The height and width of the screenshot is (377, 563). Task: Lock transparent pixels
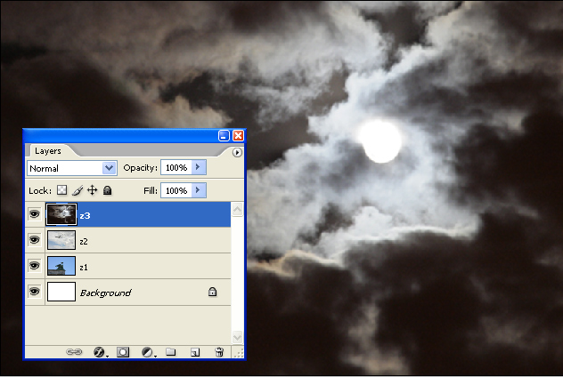pyautogui.click(x=62, y=190)
